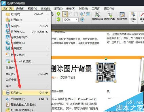
Task: Expand the 100% zoom level dropdown
Action: 77,20
